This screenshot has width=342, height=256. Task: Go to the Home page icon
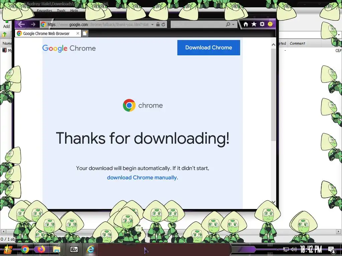[x=245, y=24]
